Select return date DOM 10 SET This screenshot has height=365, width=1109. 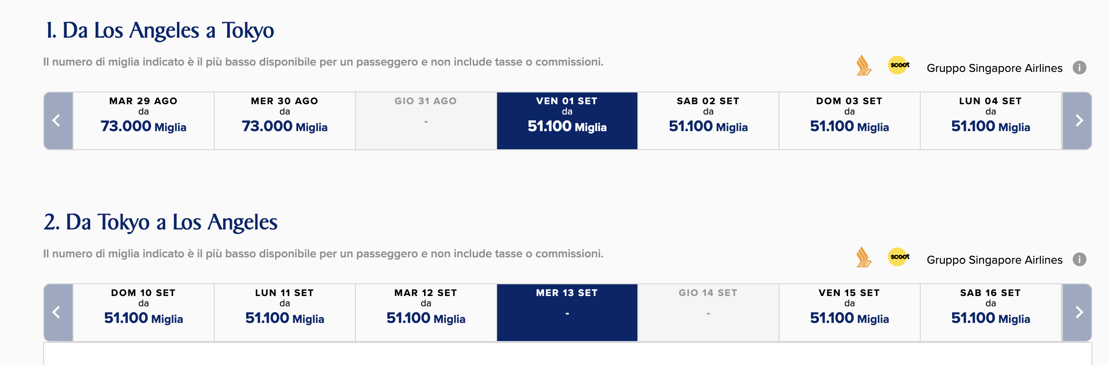144,312
